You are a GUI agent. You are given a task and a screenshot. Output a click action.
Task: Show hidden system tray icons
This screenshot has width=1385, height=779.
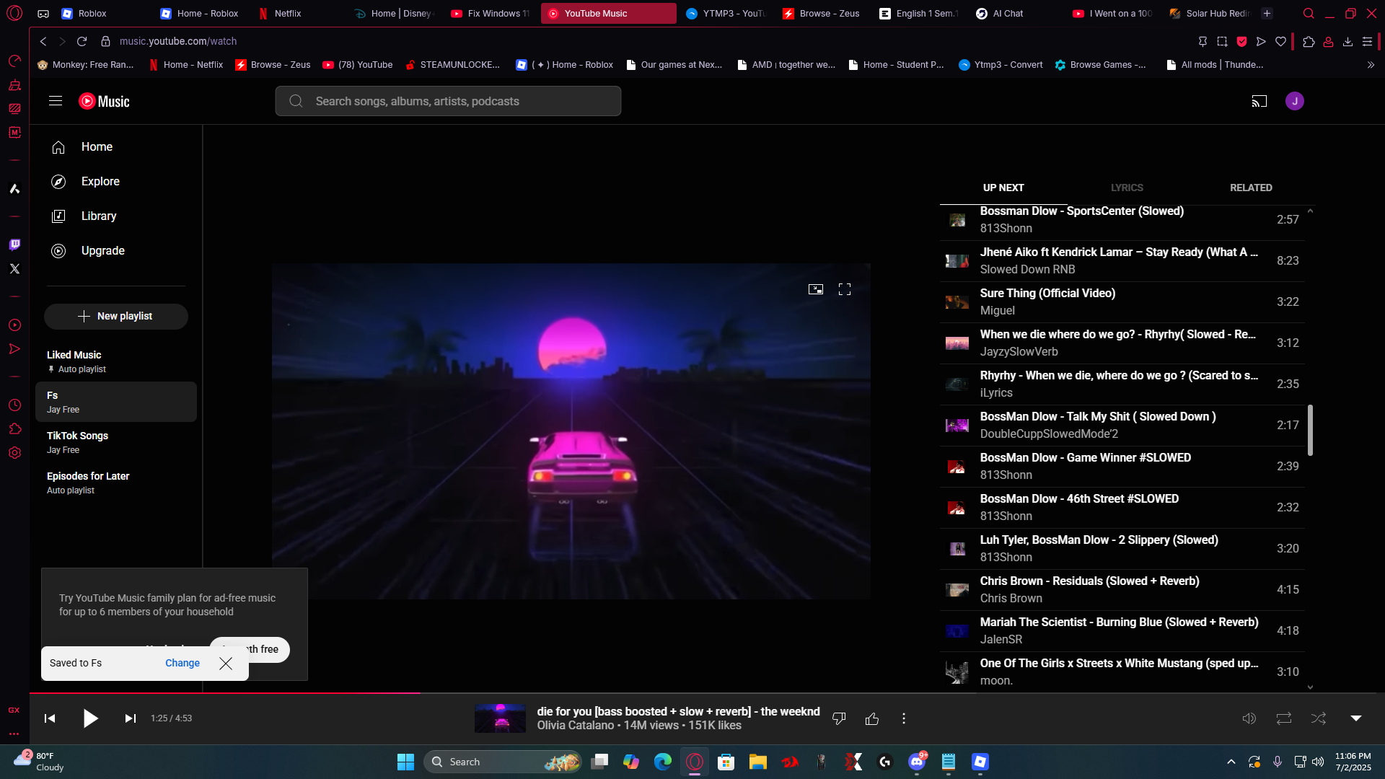coord(1231,762)
